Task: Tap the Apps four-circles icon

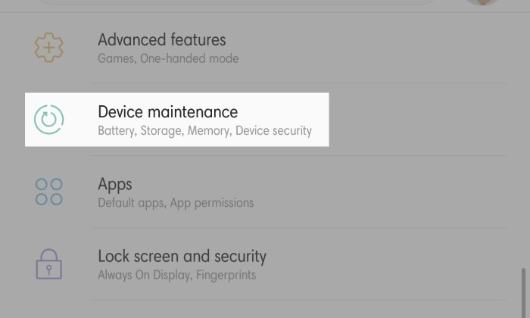Action: 49,192
